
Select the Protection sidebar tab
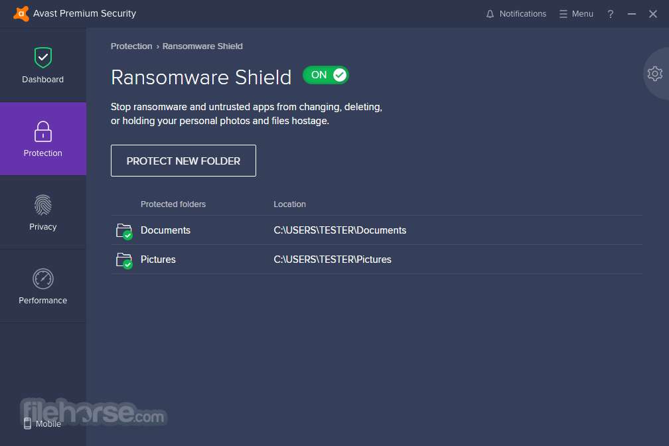pos(42,139)
